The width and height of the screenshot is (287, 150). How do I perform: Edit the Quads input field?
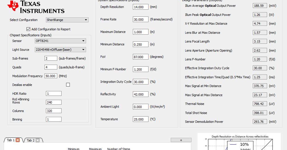pos(51,67)
